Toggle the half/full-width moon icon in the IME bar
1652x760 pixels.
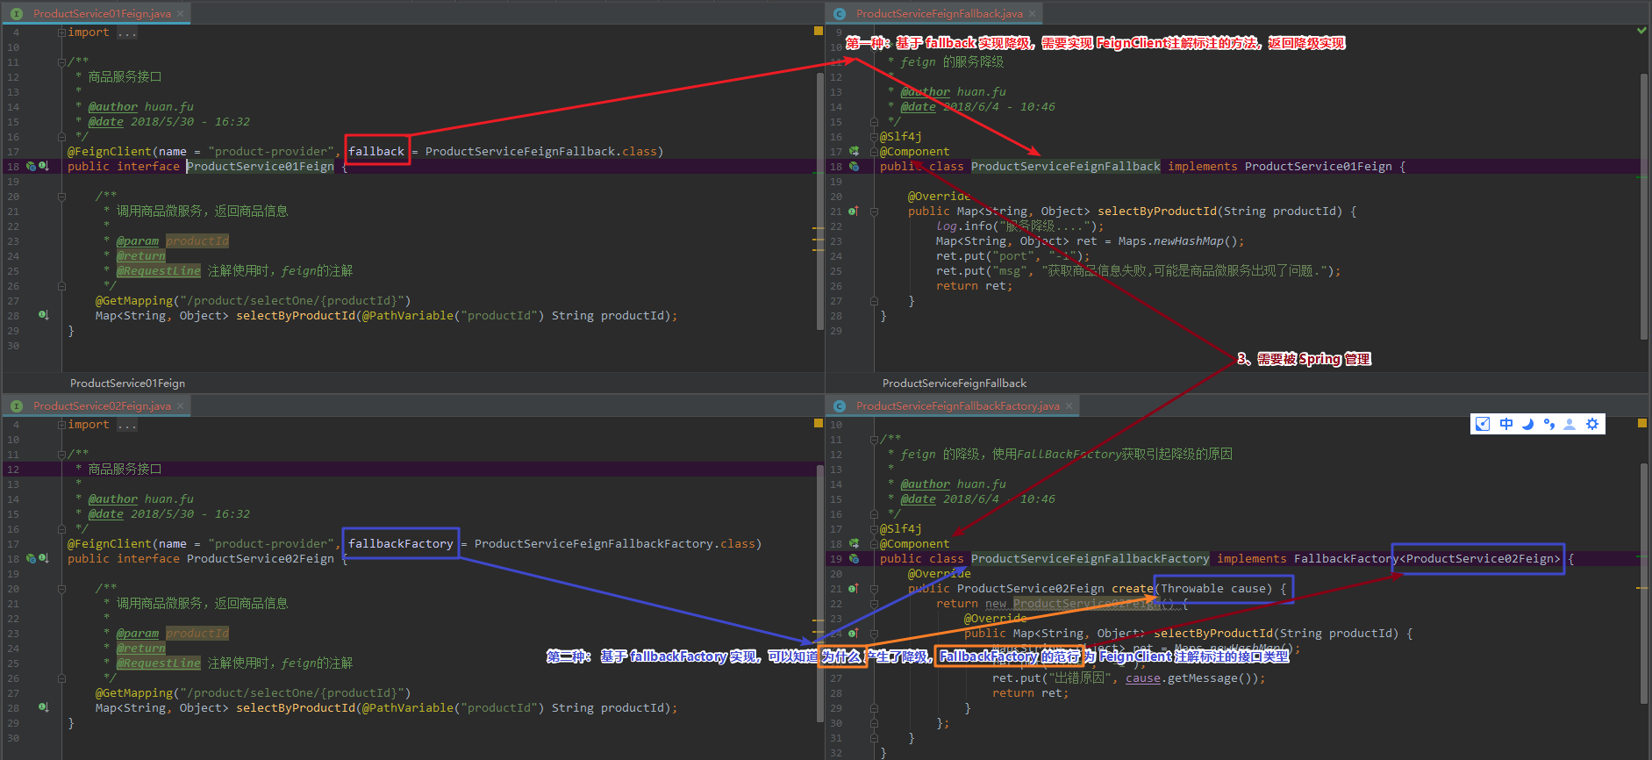1527,424
